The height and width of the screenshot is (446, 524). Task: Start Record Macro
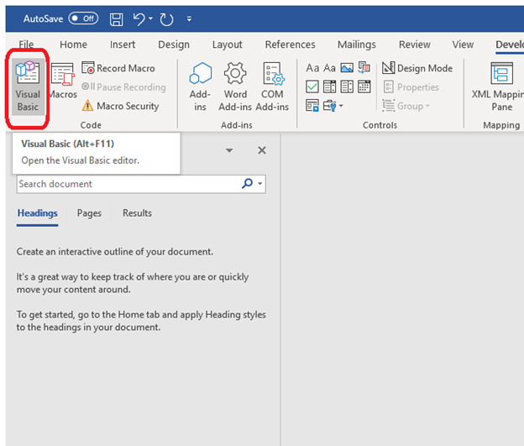[118, 68]
